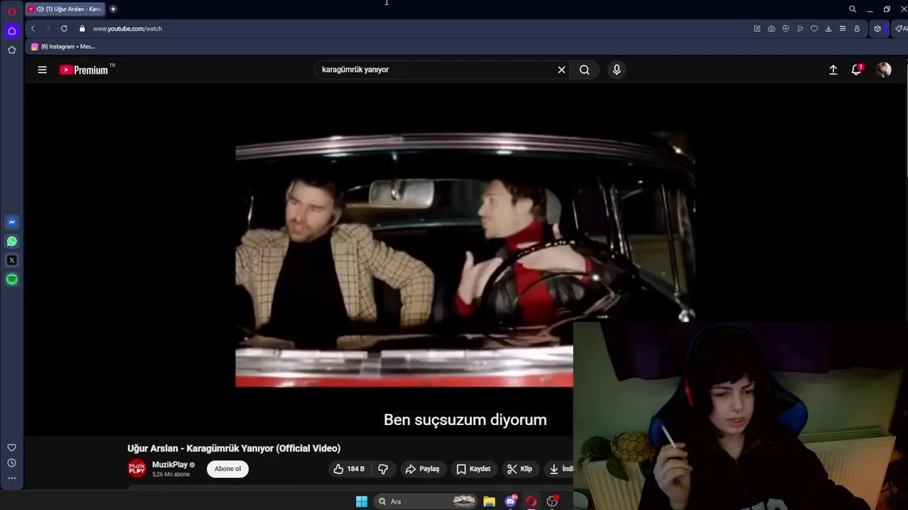Open Opera sidebar home/start page icon
Screen dimensions: 908x510
[11, 30]
